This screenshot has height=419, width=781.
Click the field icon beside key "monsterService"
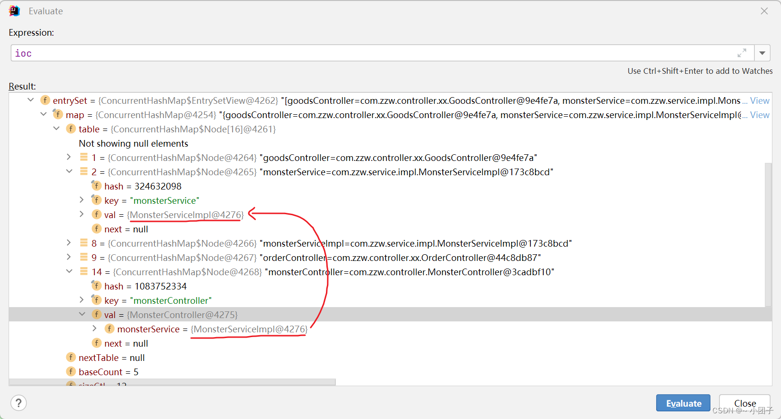point(97,200)
